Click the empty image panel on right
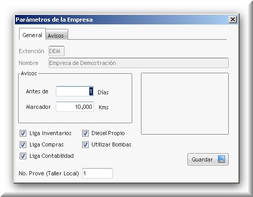Image resolution: width=253 pixels, height=197 pixels. click(185, 104)
